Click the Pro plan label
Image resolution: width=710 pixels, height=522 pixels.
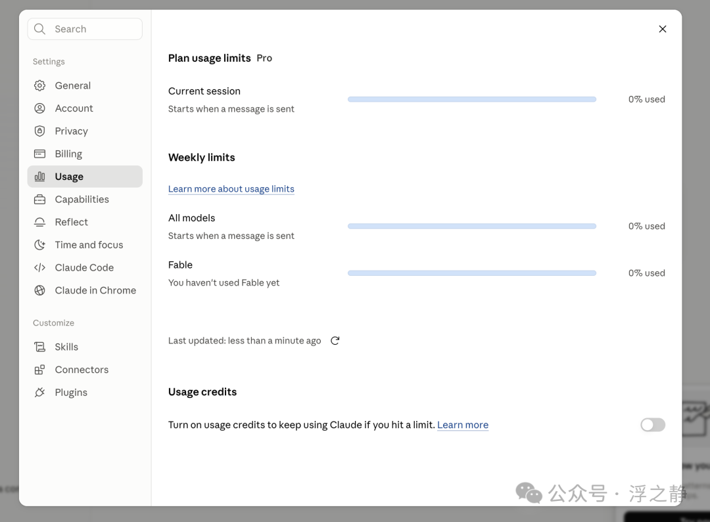coord(264,58)
